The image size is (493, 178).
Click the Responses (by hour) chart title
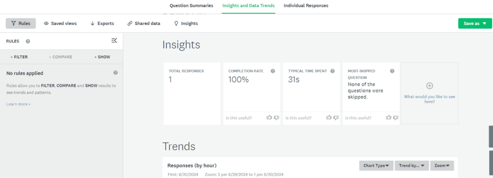[192, 165]
